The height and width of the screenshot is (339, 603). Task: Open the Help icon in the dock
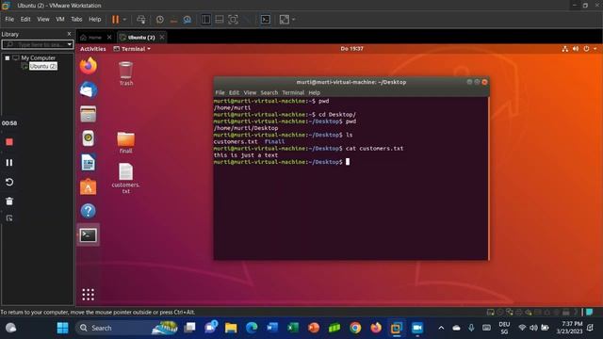click(88, 211)
